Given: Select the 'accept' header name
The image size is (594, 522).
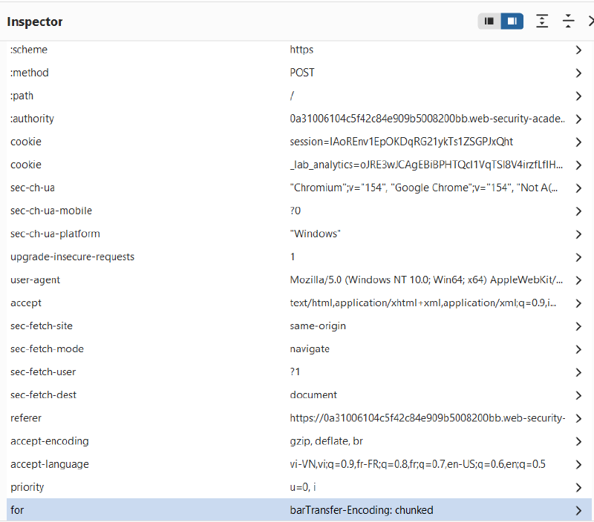Looking at the screenshot, I should tap(26, 303).
